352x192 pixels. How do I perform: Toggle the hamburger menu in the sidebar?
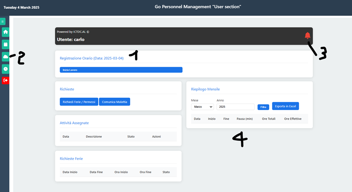(3, 21)
